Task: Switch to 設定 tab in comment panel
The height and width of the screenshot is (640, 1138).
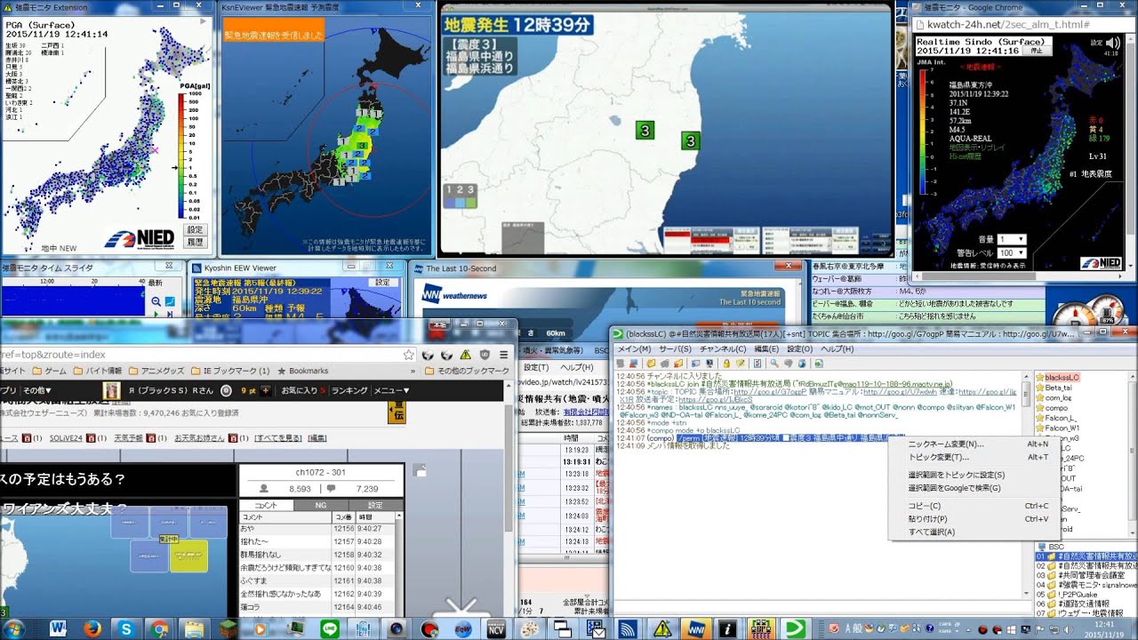Action: [x=375, y=505]
